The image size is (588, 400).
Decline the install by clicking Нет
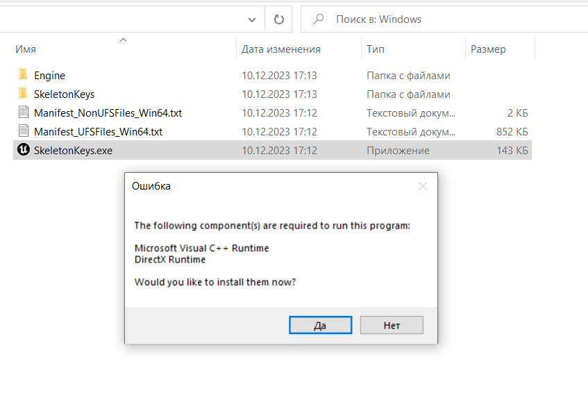pos(392,325)
